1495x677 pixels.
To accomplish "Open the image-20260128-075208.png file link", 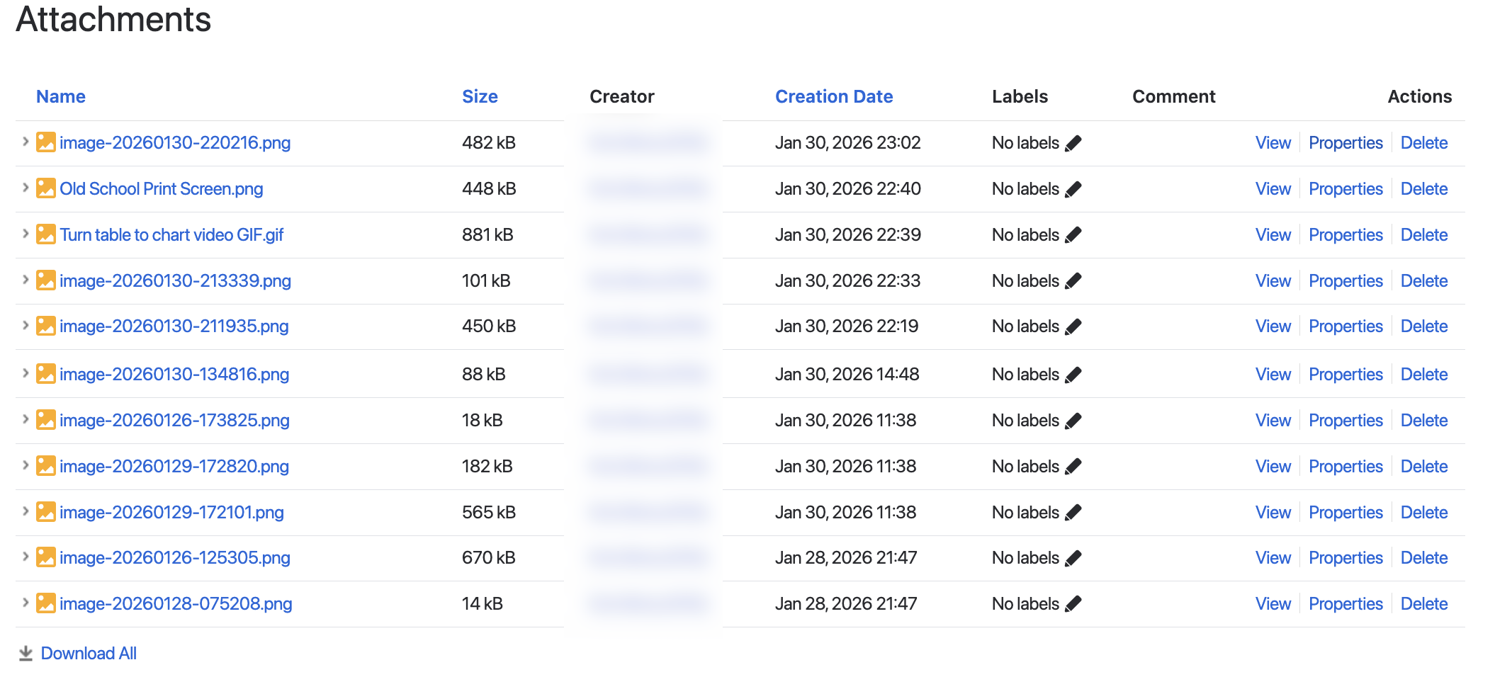I will pos(176,604).
